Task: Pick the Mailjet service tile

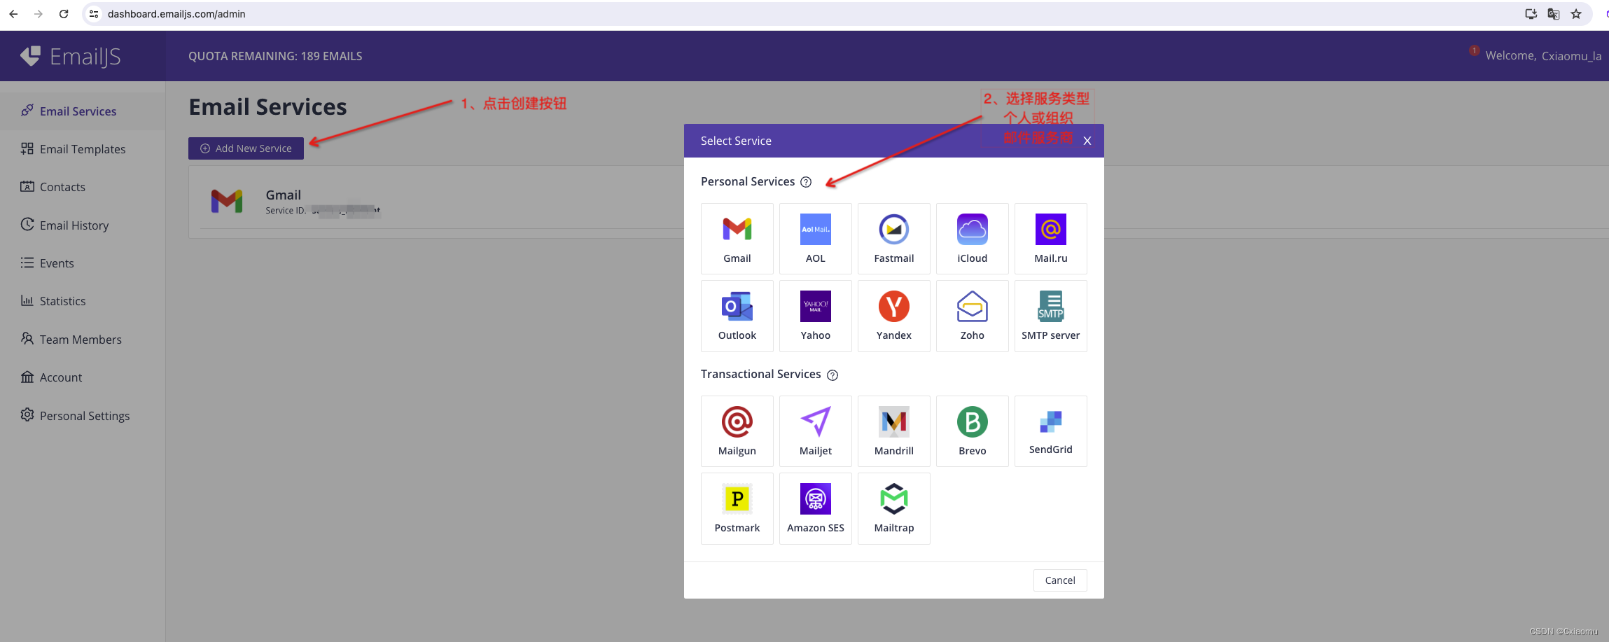Action: pyautogui.click(x=815, y=431)
